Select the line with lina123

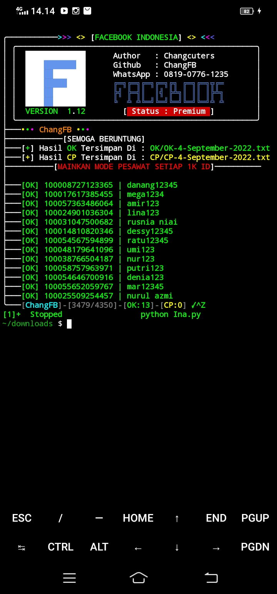click(x=90, y=213)
